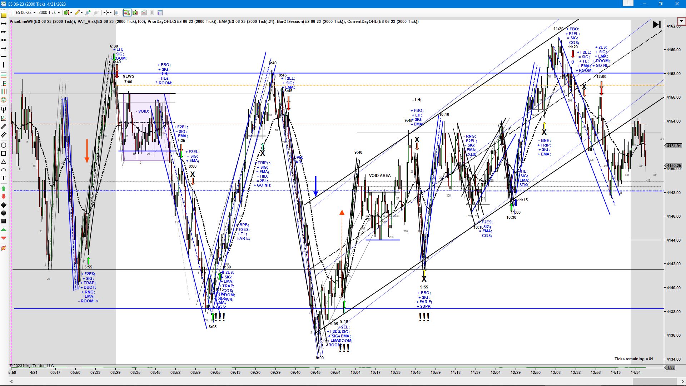The width and height of the screenshot is (686, 386).
Task: Select the Fibonacci retracements tool
Action: click(x=4, y=75)
